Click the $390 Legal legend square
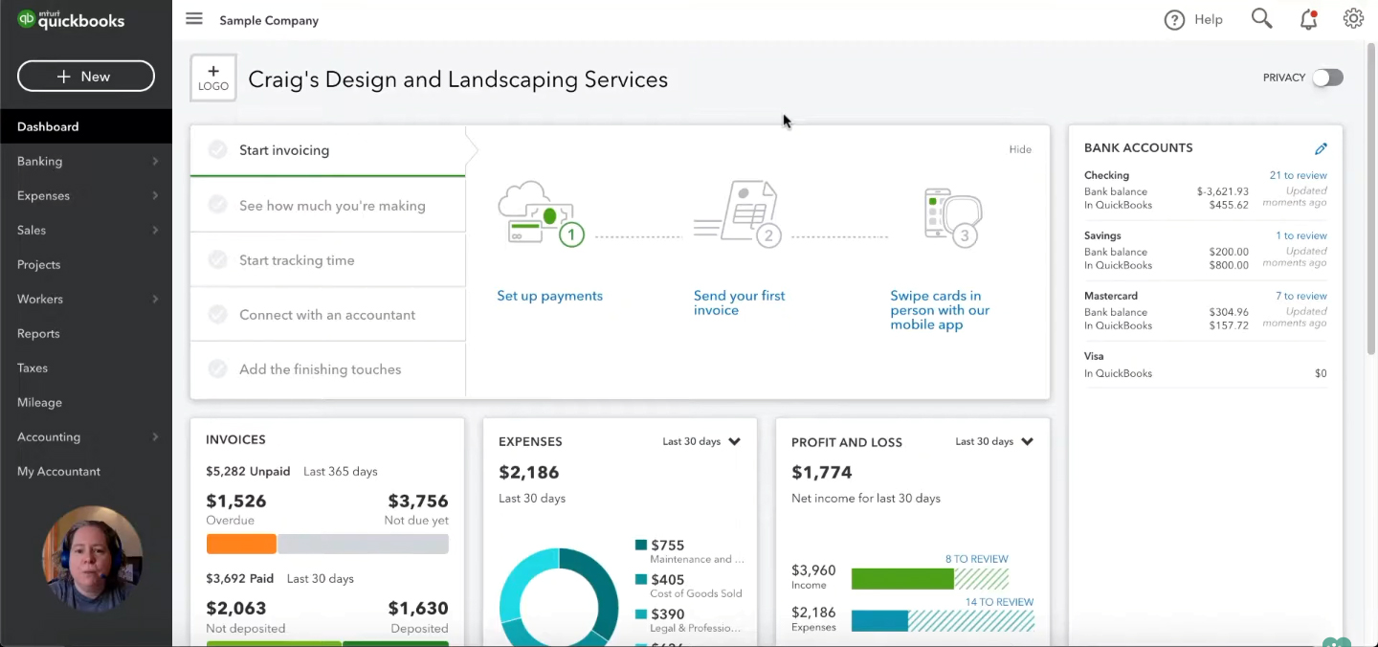Screen dimensions: 1378x647 [641, 614]
